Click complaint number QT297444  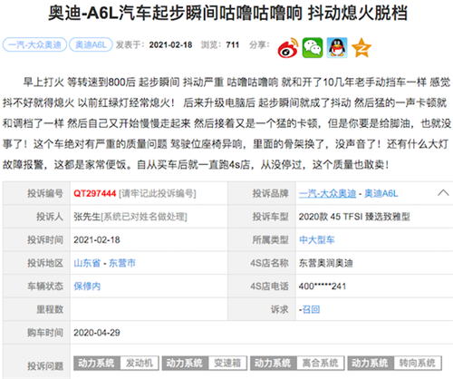click(x=95, y=193)
